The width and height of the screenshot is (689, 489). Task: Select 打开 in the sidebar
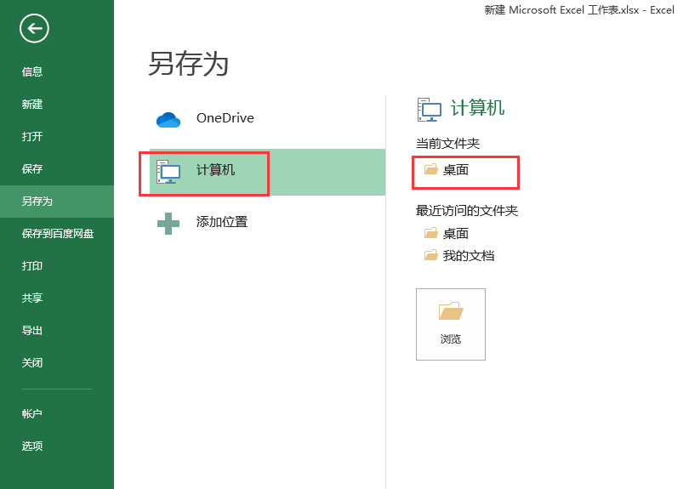coord(57,137)
